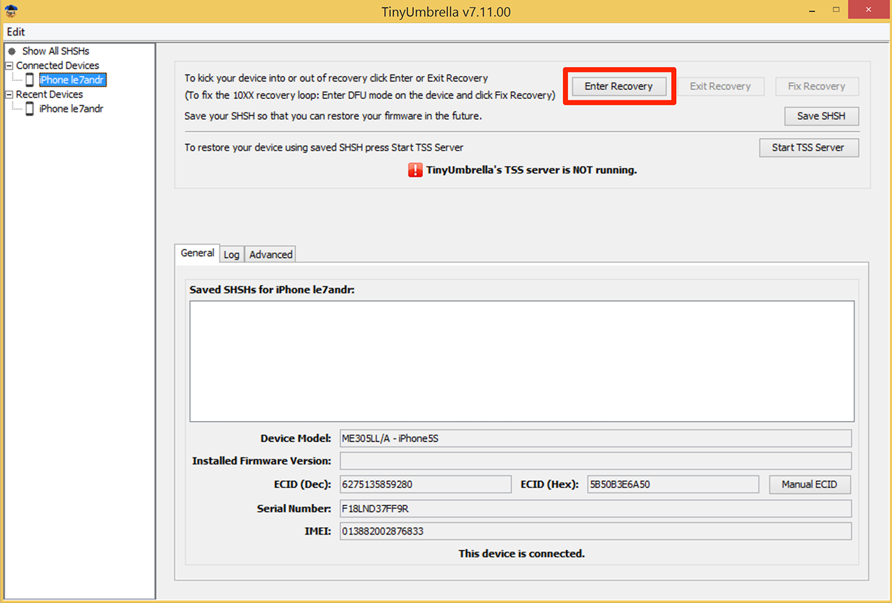Open the General tab
892x603 pixels.
197,253
